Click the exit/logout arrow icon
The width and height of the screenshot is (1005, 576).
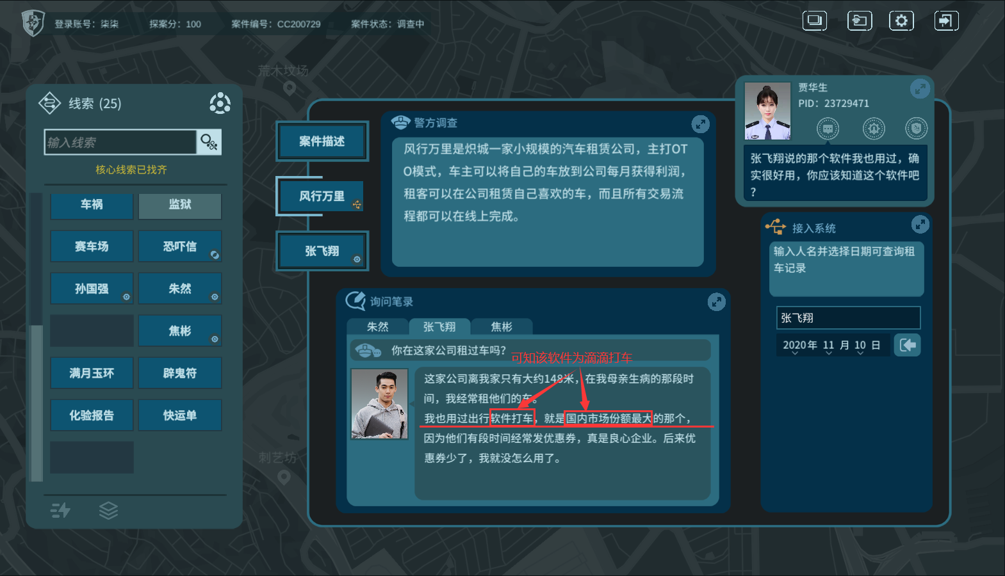point(946,21)
